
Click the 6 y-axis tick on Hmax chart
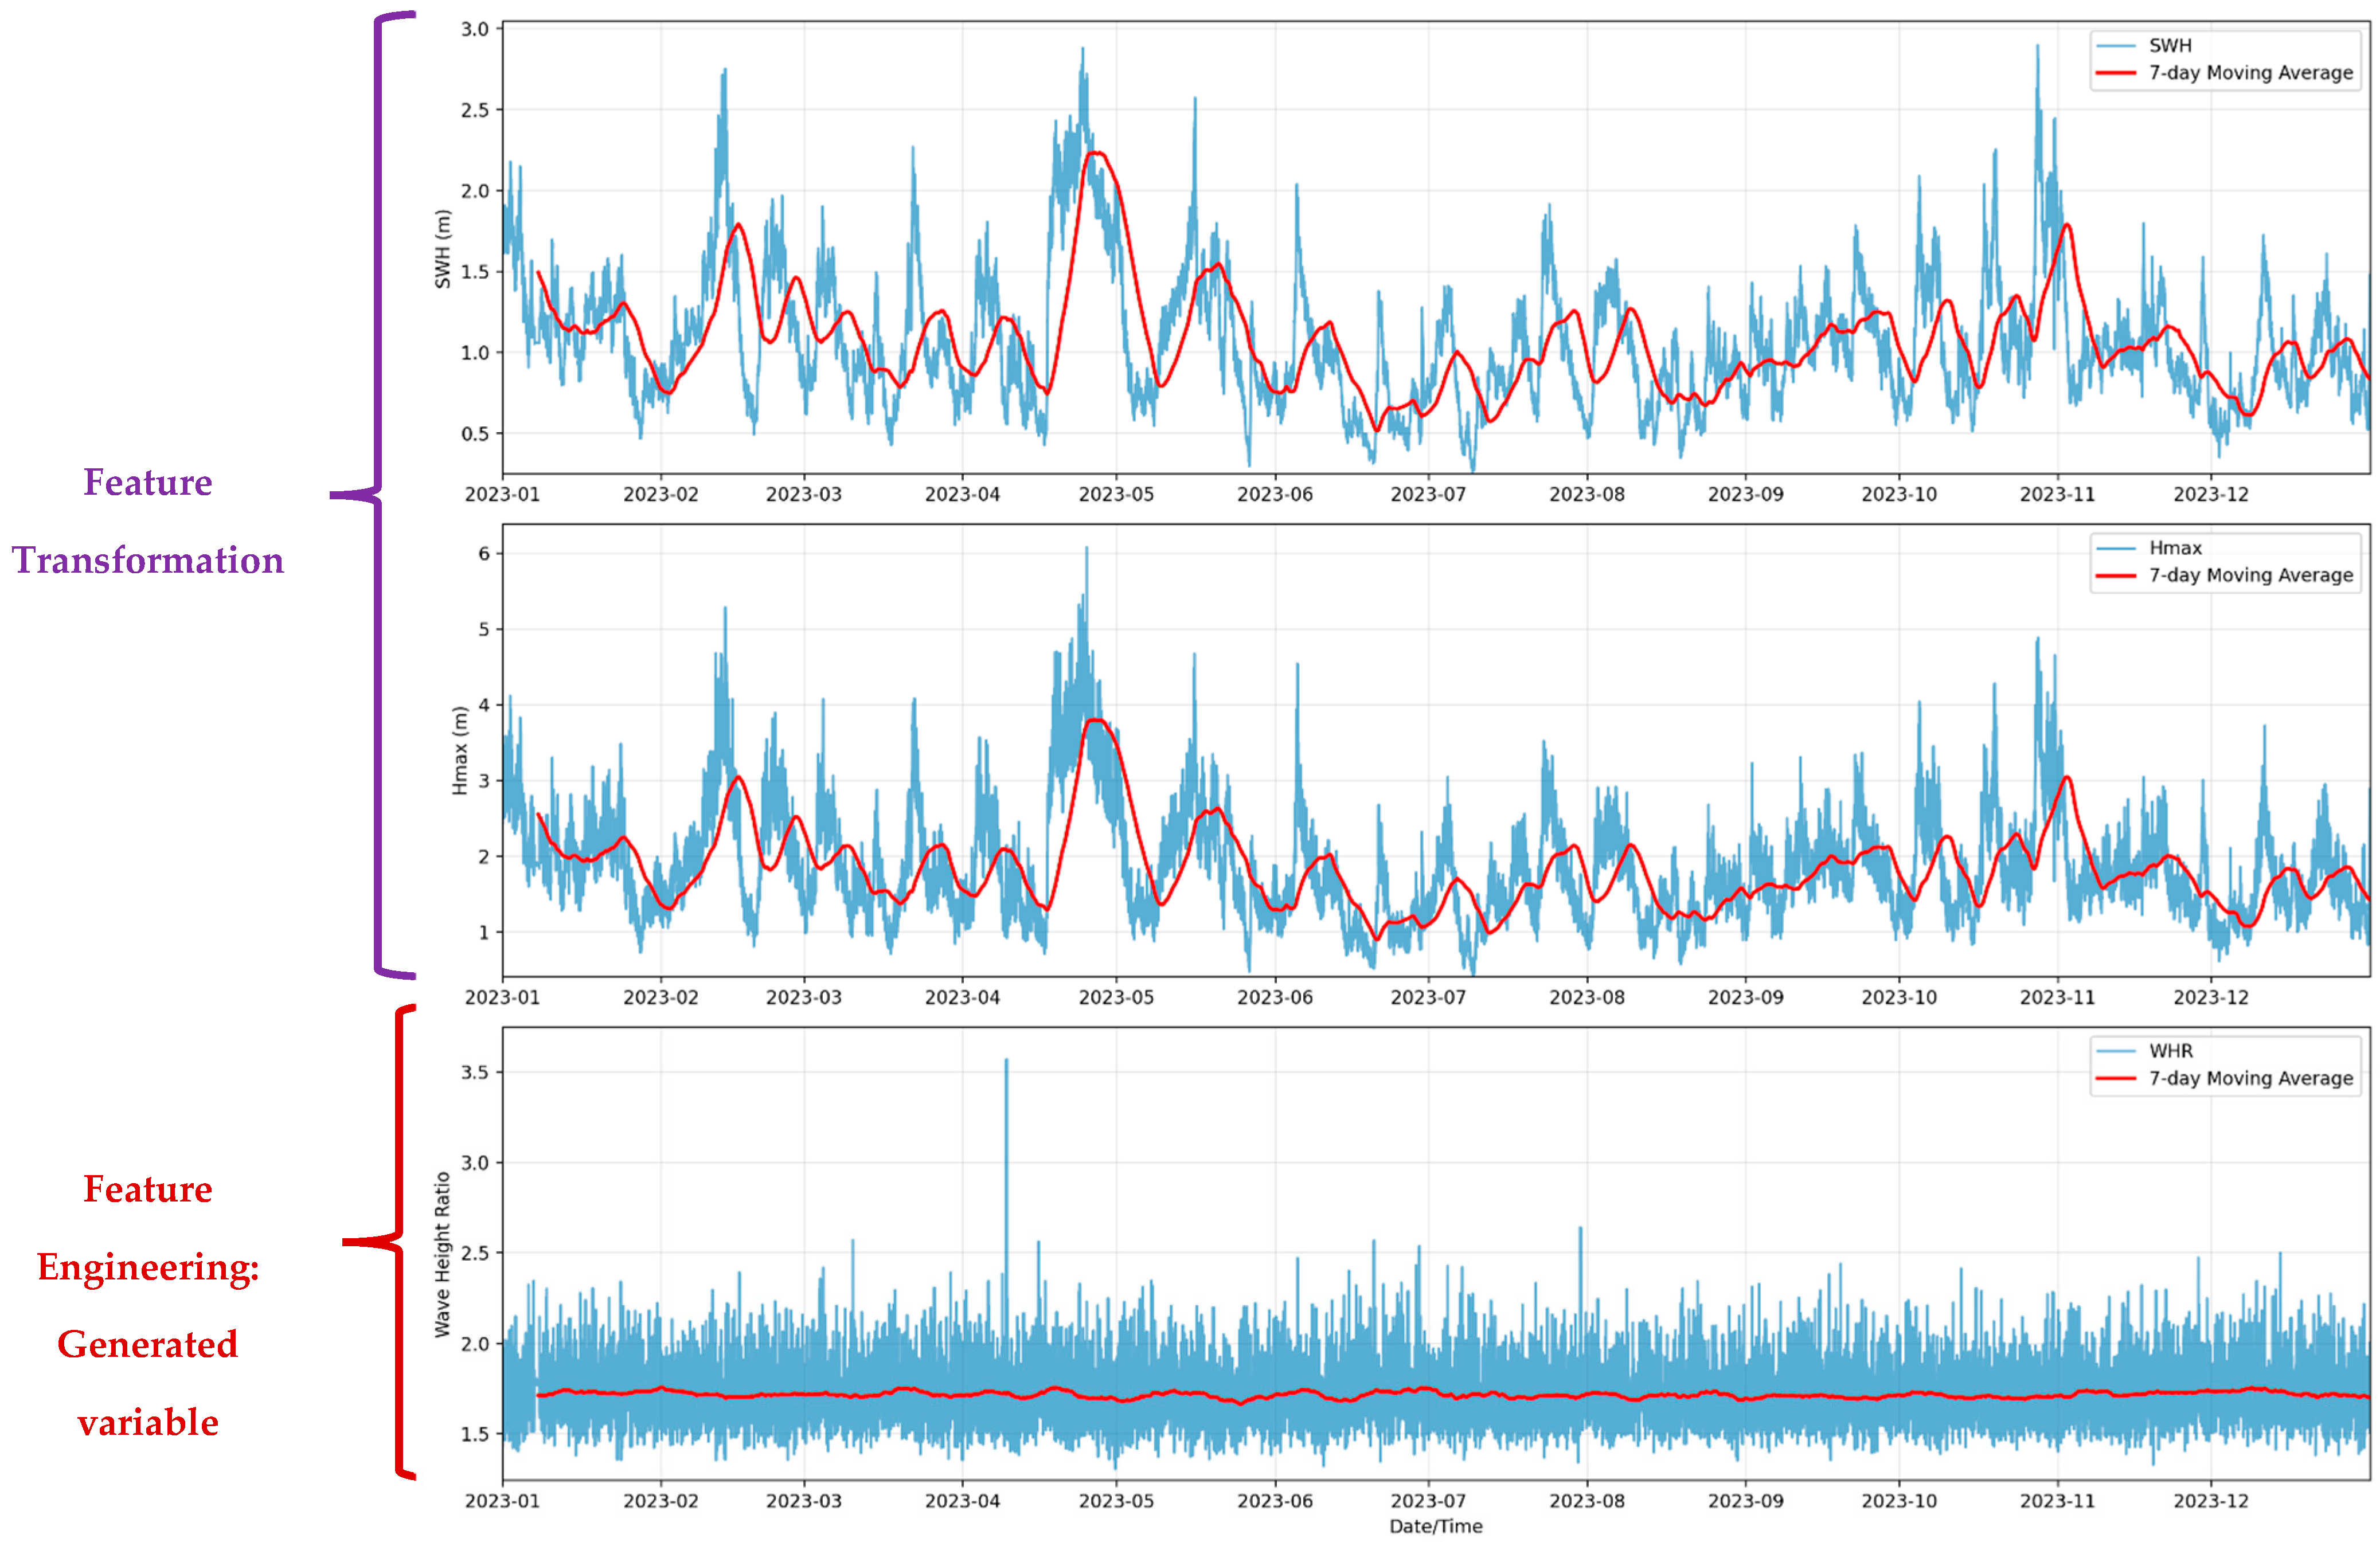pos(484,553)
